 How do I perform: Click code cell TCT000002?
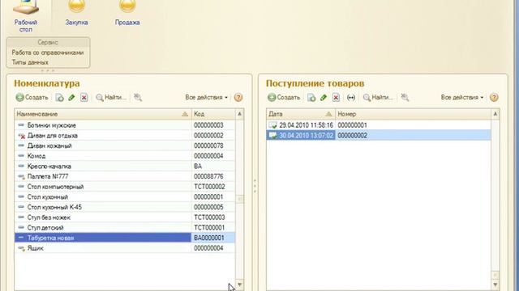click(x=213, y=187)
